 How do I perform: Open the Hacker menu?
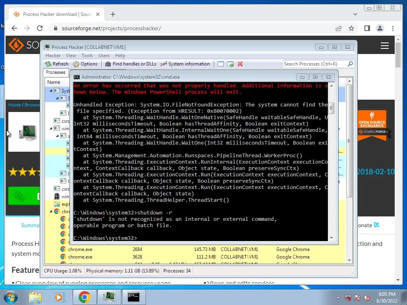click(53, 56)
